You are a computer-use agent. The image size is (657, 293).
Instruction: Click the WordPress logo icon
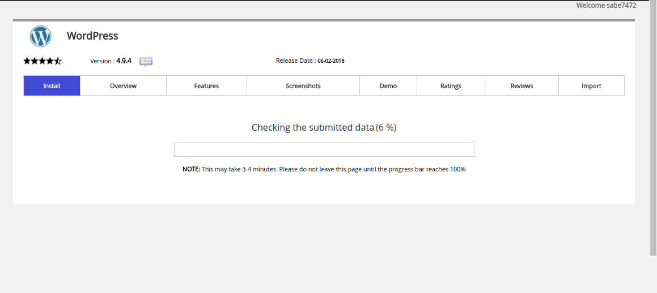41,36
